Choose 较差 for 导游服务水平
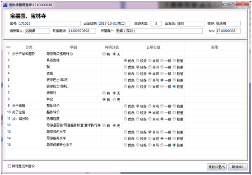252x175 pixels. [174, 138]
